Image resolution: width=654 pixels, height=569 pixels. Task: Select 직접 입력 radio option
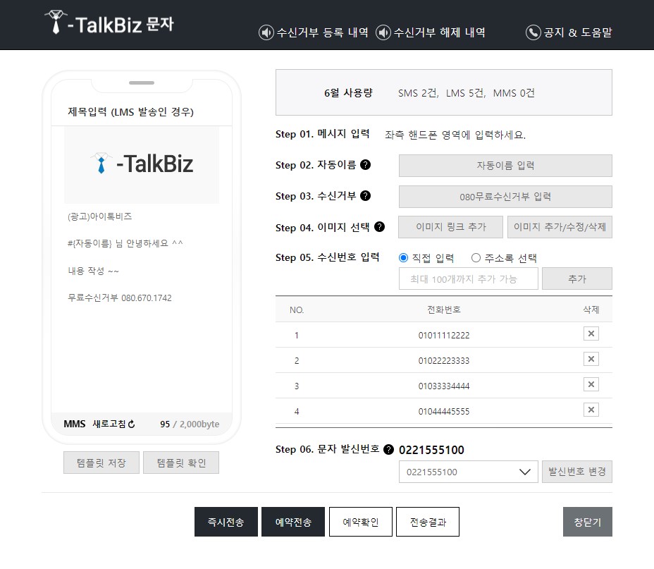[403, 258]
